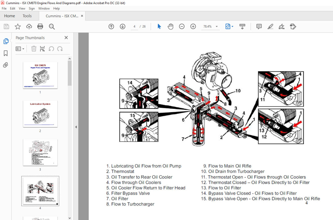This screenshot has width=333, height=220.
Task: Click the Stamp tool icon
Action: click(293, 26)
